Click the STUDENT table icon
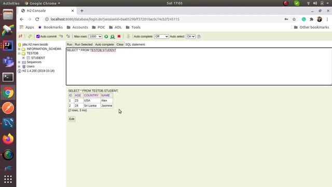332x187 pixels. coord(28,58)
